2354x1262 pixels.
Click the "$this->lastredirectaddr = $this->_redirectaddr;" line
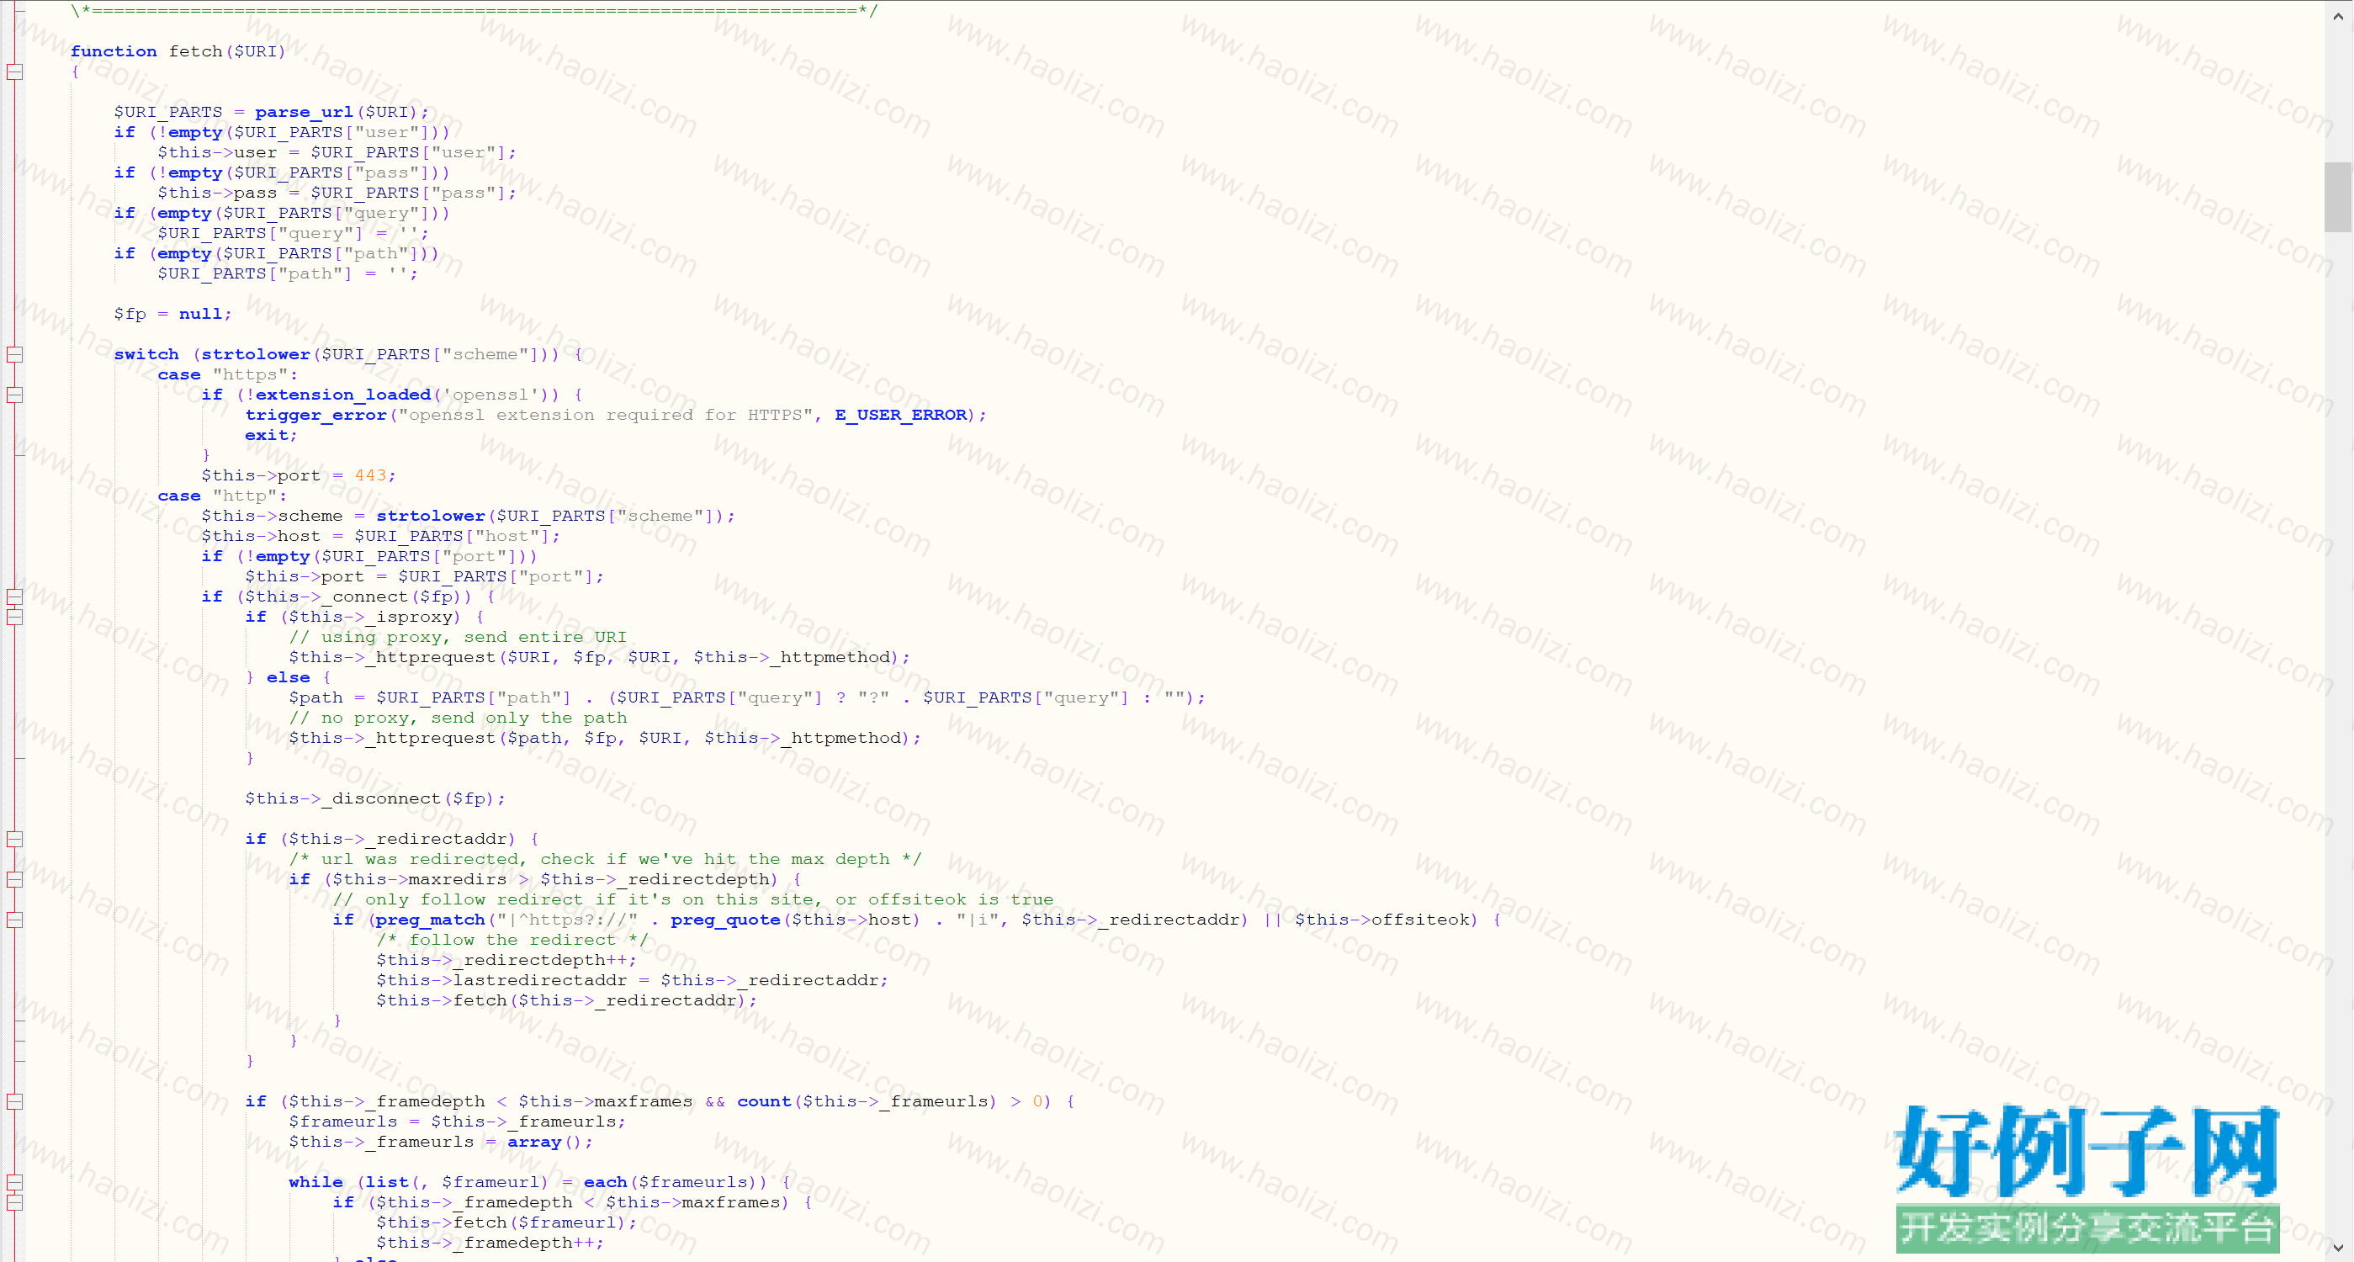[x=633, y=979]
